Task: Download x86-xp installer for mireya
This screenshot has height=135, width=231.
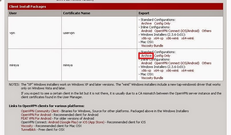Action: 146,71
